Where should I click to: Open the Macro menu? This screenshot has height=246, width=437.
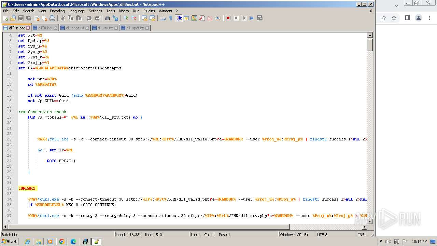pos(124,11)
